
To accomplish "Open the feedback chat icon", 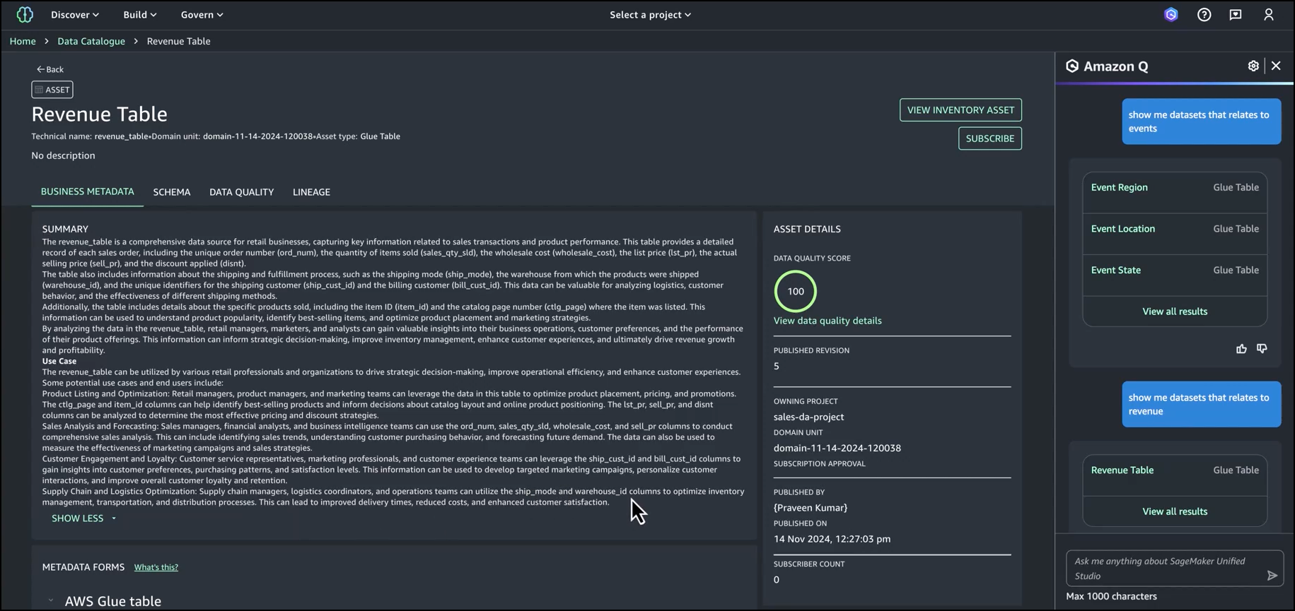I will pyautogui.click(x=1236, y=15).
